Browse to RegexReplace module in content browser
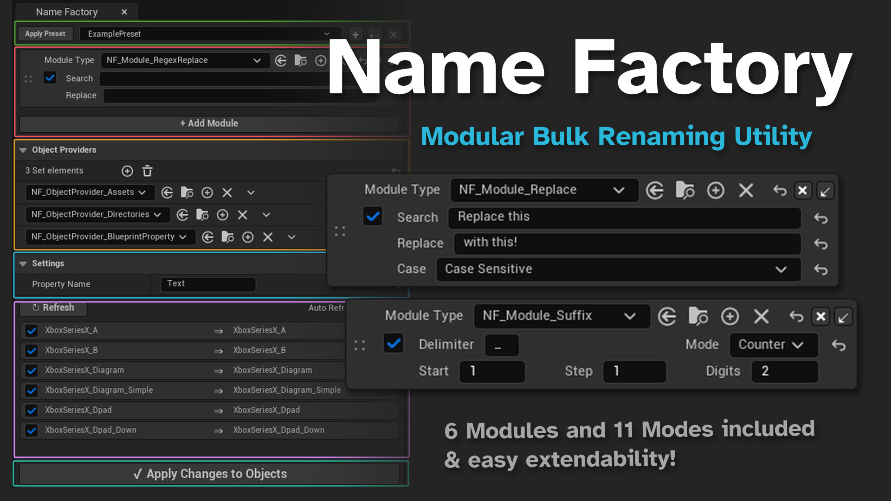 click(x=301, y=61)
